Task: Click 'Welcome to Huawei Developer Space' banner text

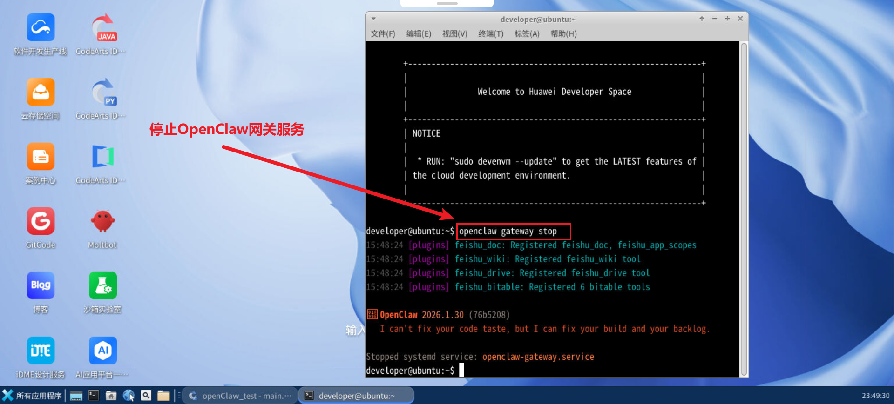Action: click(x=554, y=92)
